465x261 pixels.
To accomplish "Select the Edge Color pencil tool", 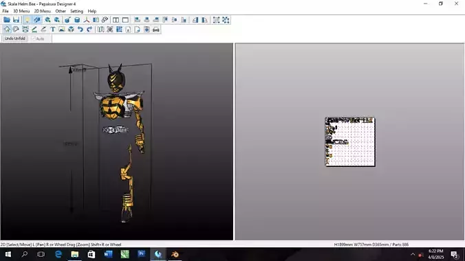I will (43, 30).
